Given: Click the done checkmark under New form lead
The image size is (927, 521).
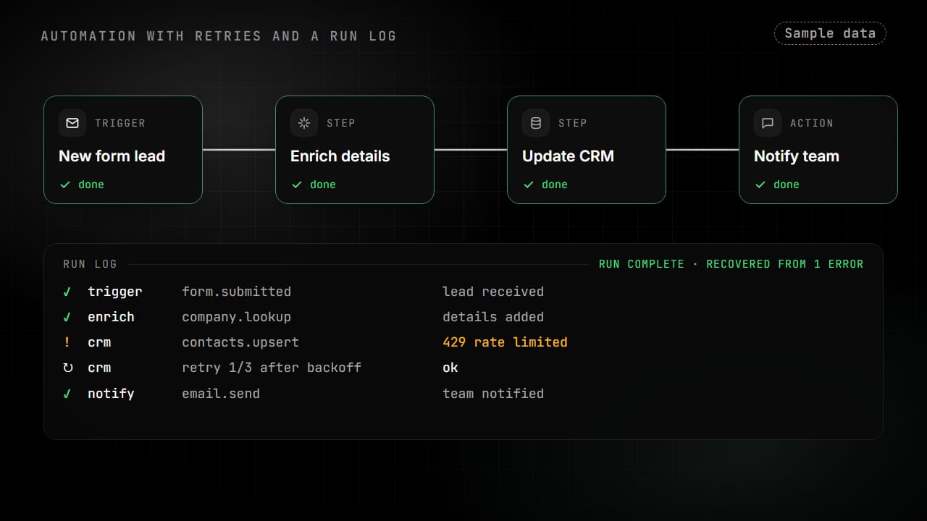Looking at the screenshot, I should [x=64, y=185].
